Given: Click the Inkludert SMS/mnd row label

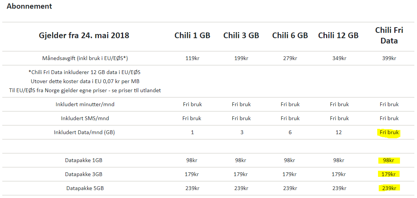Looking at the screenshot, I should tap(85, 118).
